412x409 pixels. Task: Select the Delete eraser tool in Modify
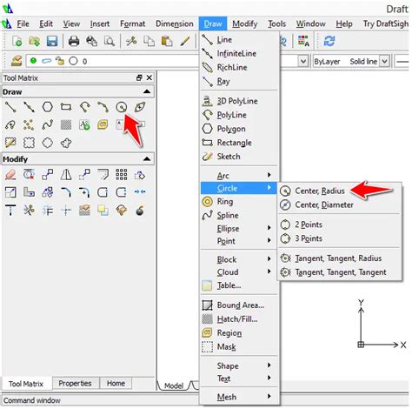[x=10, y=175]
